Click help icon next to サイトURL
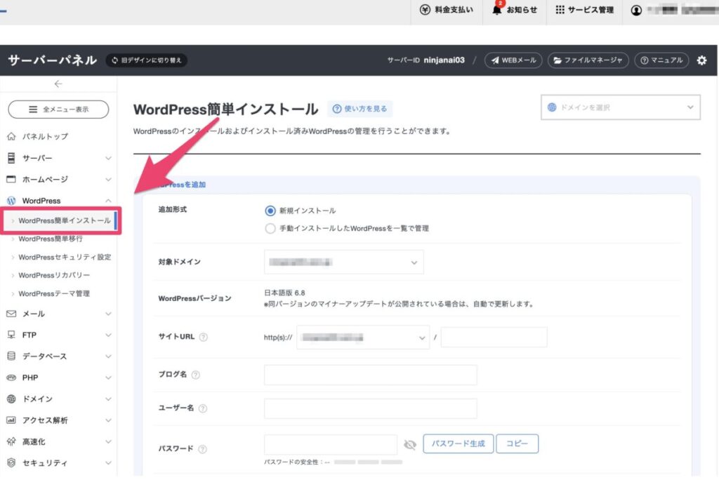719x480 pixels. (x=204, y=337)
